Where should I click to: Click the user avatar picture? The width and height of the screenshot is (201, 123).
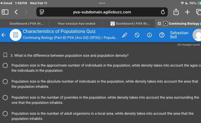tap(197, 35)
